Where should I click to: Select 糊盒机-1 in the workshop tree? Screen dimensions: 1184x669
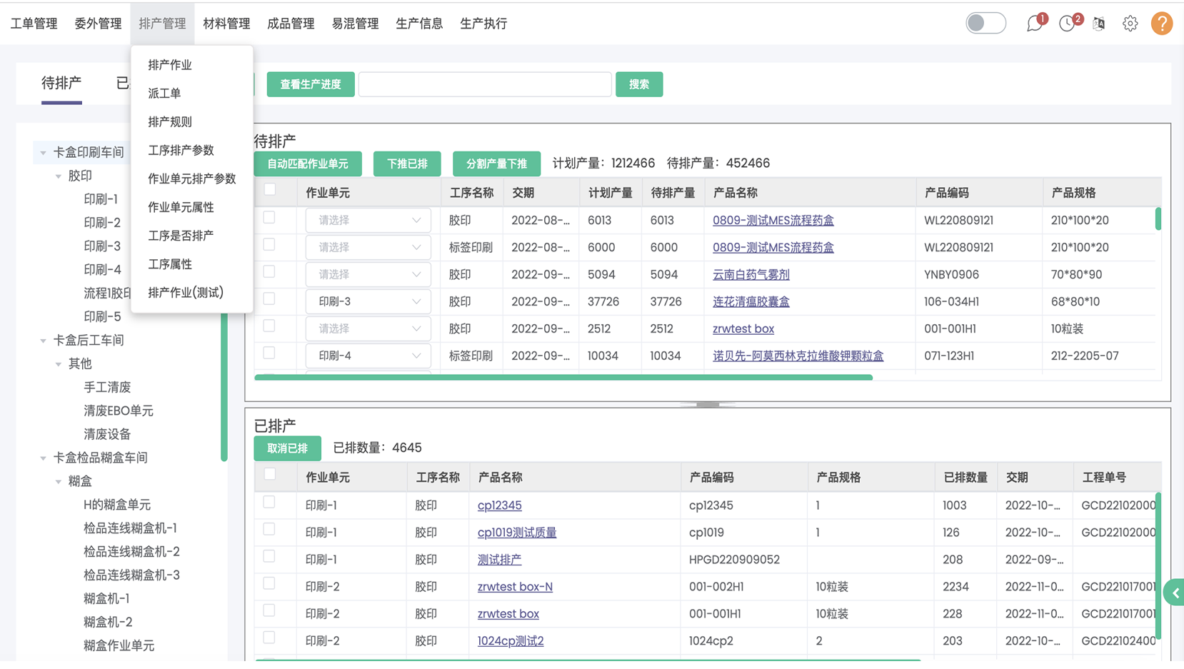(106, 599)
